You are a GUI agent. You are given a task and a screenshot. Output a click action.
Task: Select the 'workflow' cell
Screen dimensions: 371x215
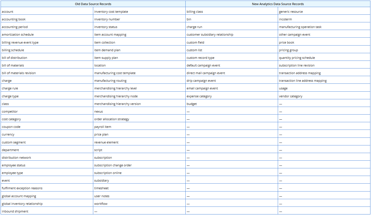click(101, 204)
